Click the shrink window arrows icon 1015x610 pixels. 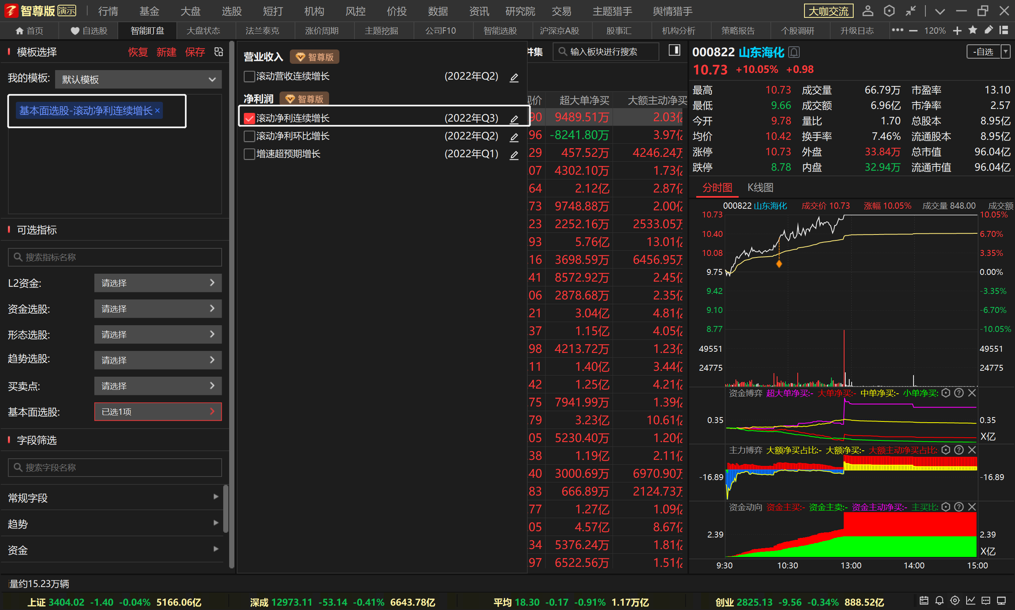coord(910,11)
